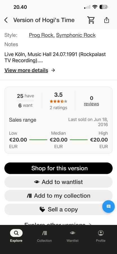Tap the arrow next to View more details
Screen dimensions: 117x254
click(53, 70)
